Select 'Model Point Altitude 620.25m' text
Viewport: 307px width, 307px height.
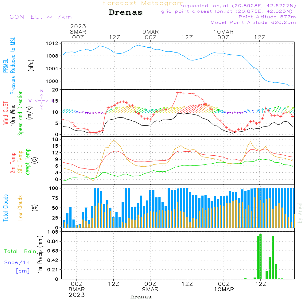tap(253, 22)
